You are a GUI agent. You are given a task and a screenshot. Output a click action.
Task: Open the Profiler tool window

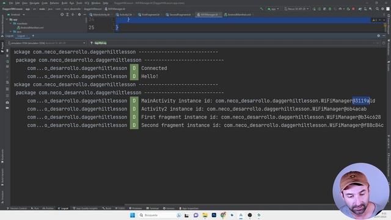(48, 208)
